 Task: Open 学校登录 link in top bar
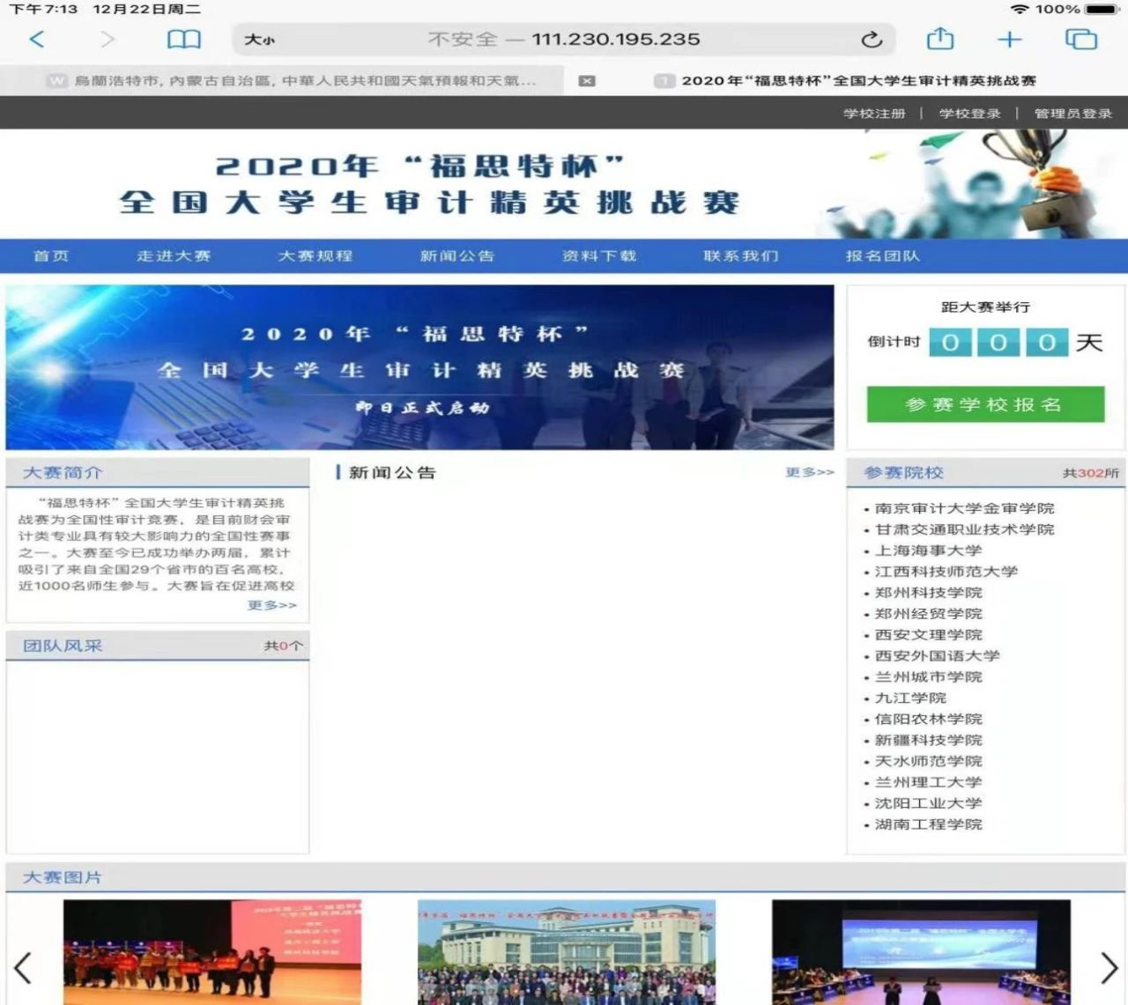tap(969, 114)
